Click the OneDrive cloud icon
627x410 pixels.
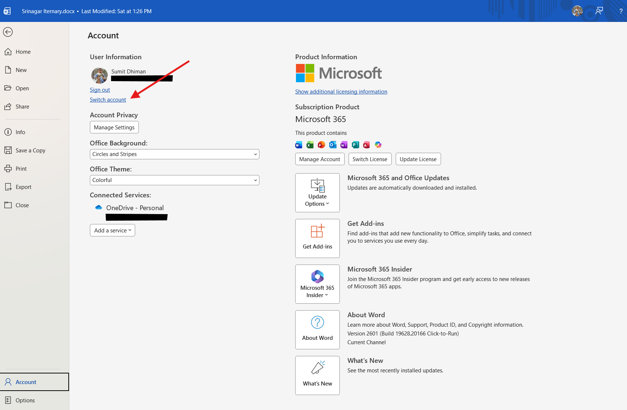99,208
